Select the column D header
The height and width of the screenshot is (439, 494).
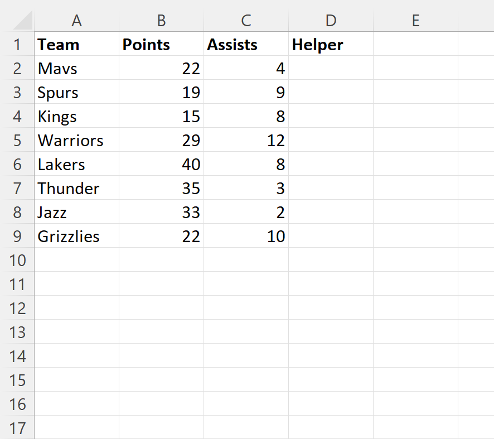click(x=331, y=21)
